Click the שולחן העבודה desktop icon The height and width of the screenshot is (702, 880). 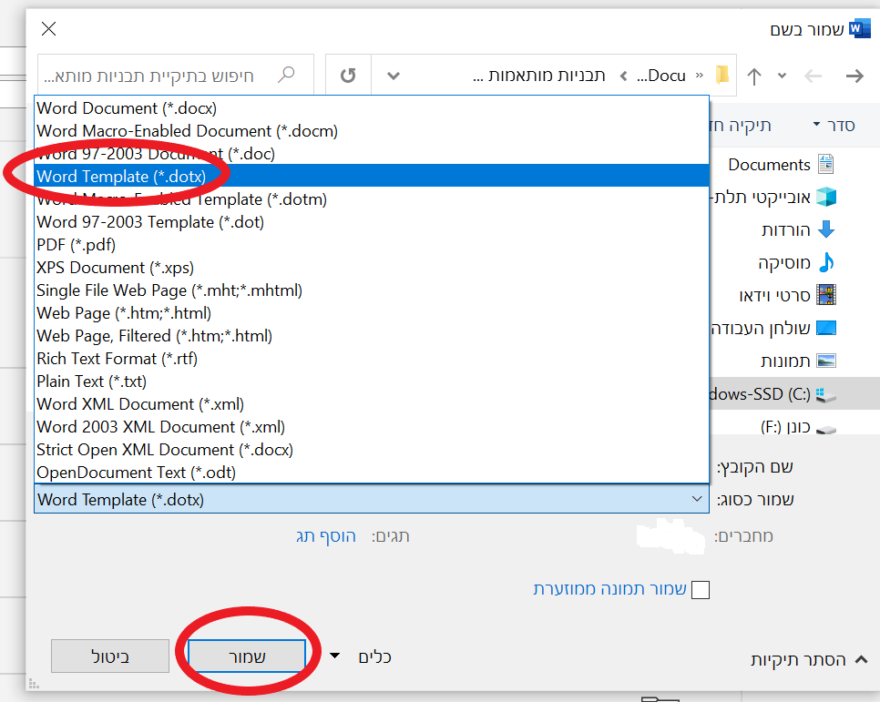tap(826, 328)
